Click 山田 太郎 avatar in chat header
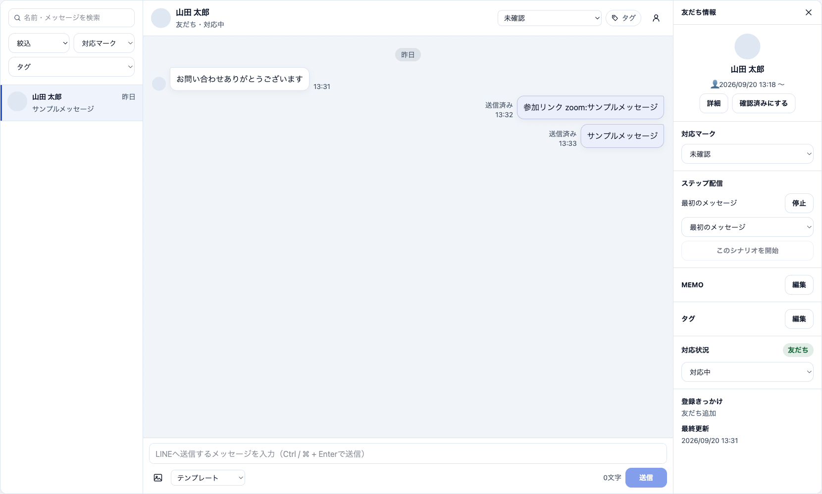Image resolution: width=822 pixels, height=494 pixels. click(161, 18)
